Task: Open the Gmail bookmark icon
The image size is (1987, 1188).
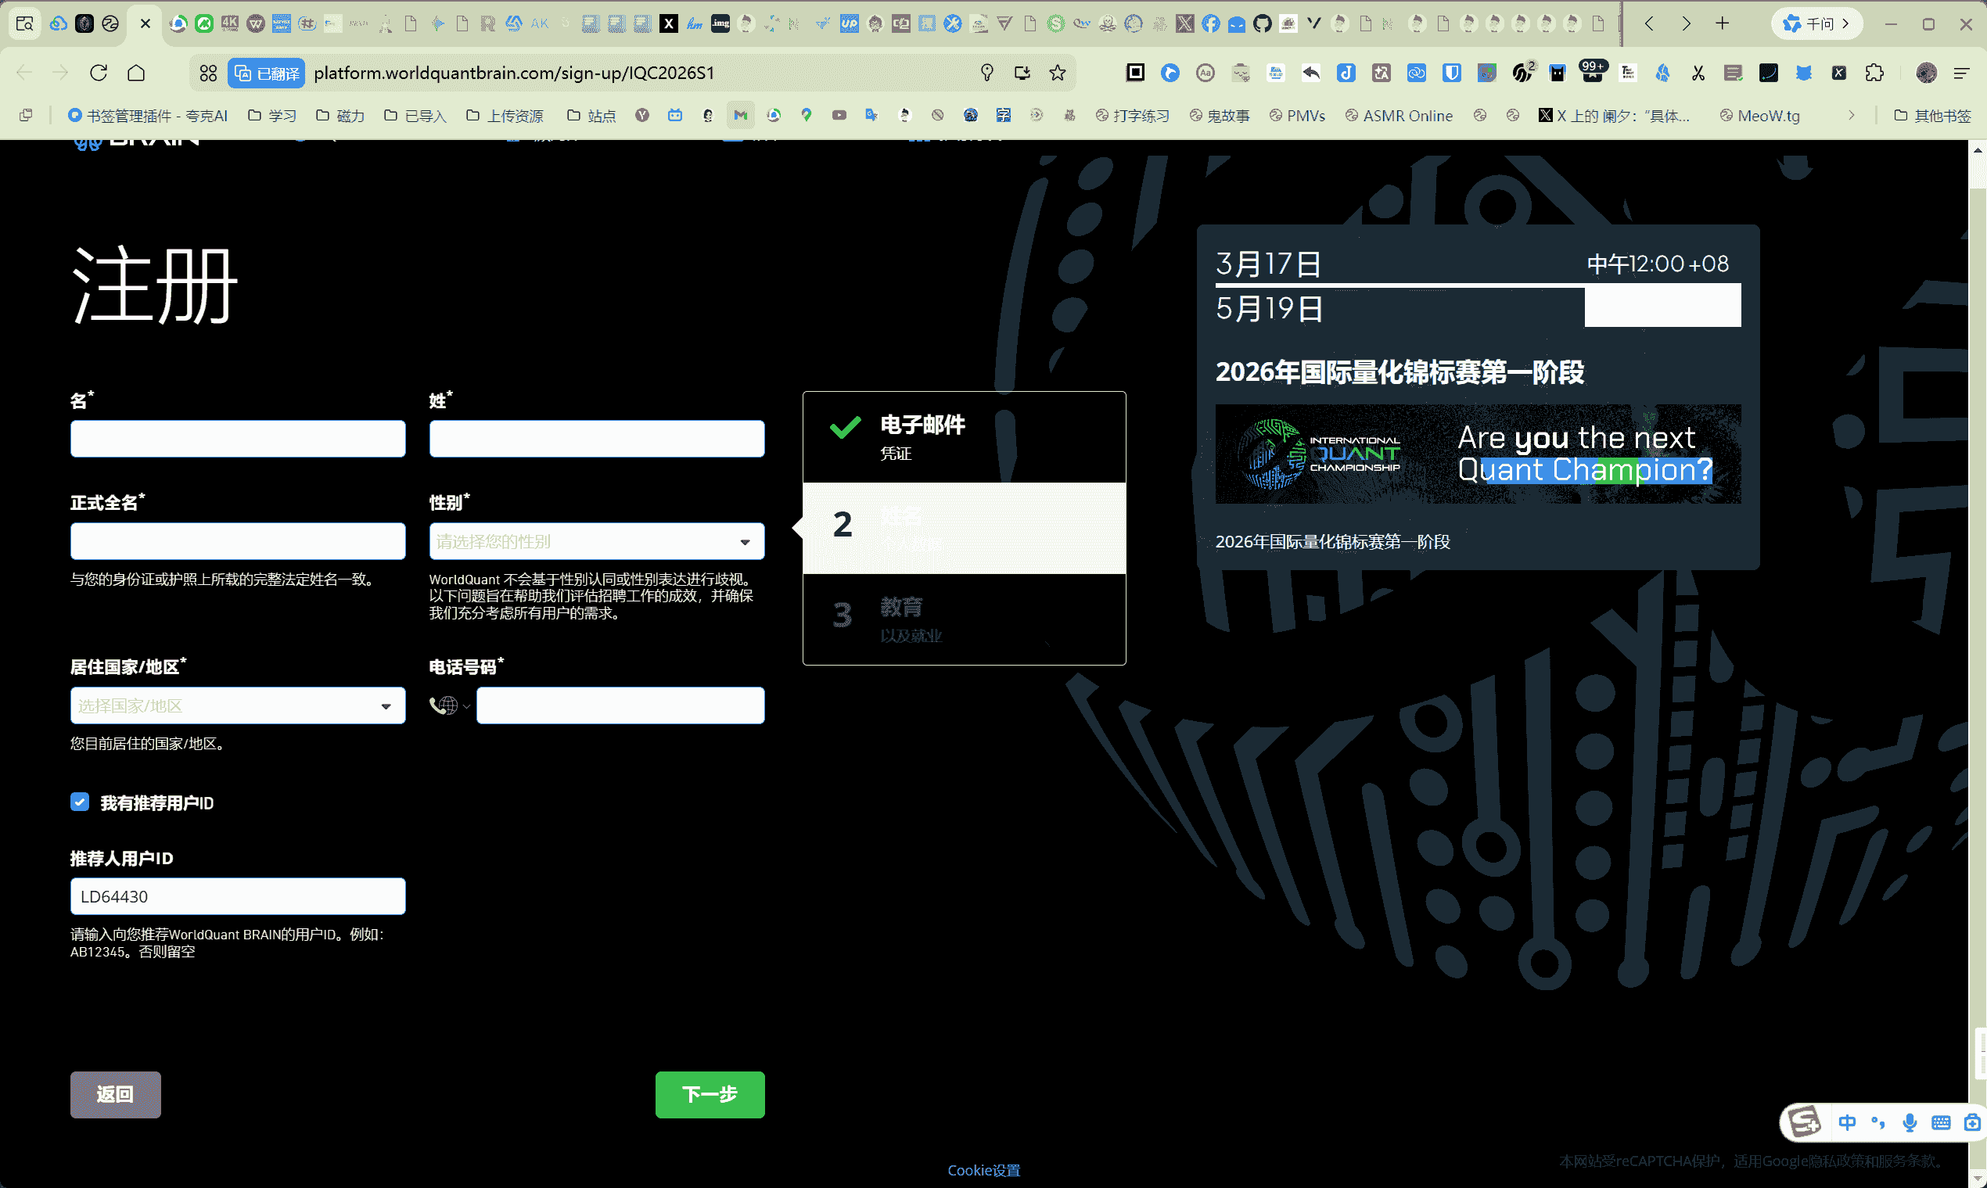Action: coord(741,115)
